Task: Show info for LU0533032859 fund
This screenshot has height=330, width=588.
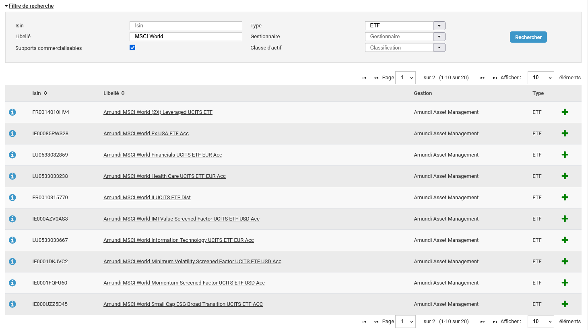Action: click(12, 155)
